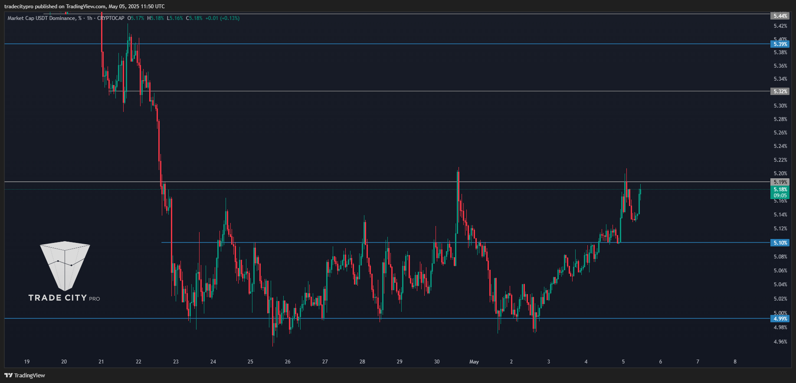Click the 5.26% tick on price scale
The image size is (796, 383).
point(780,133)
